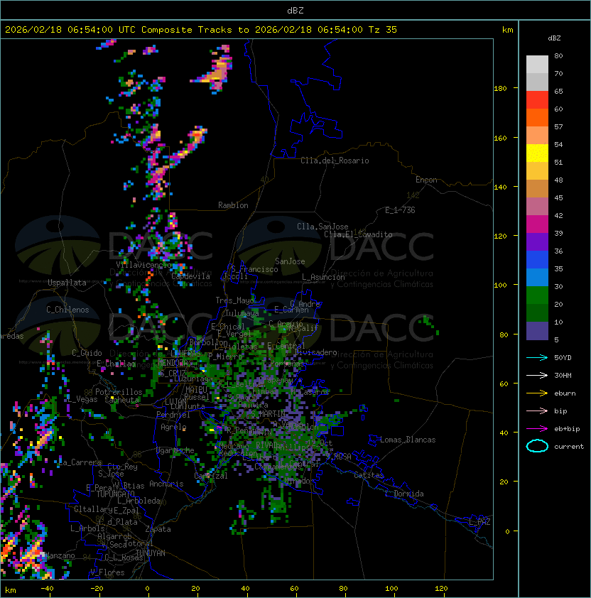Select the red 65-60 dBZ swatch
The image size is (591, 598).
[x=537, y=100]
